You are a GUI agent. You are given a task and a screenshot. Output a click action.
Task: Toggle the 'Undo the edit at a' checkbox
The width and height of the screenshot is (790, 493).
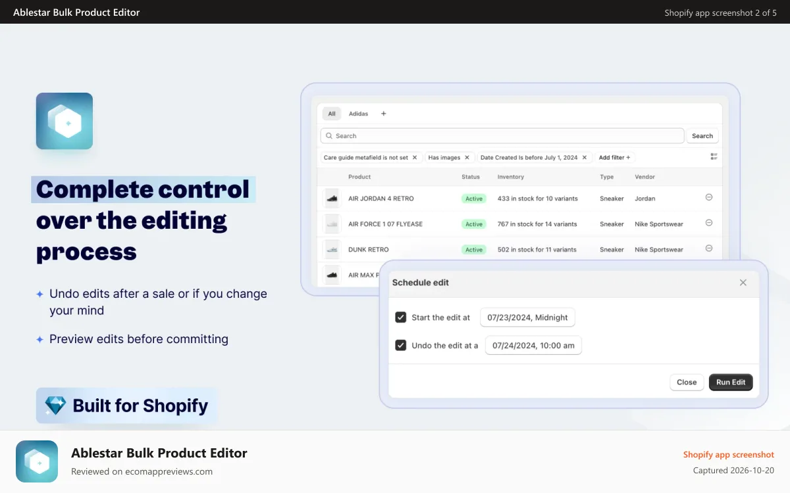pos(400,345)
